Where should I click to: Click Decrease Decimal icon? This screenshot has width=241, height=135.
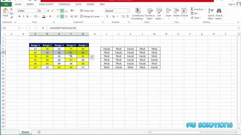[127, 16]
